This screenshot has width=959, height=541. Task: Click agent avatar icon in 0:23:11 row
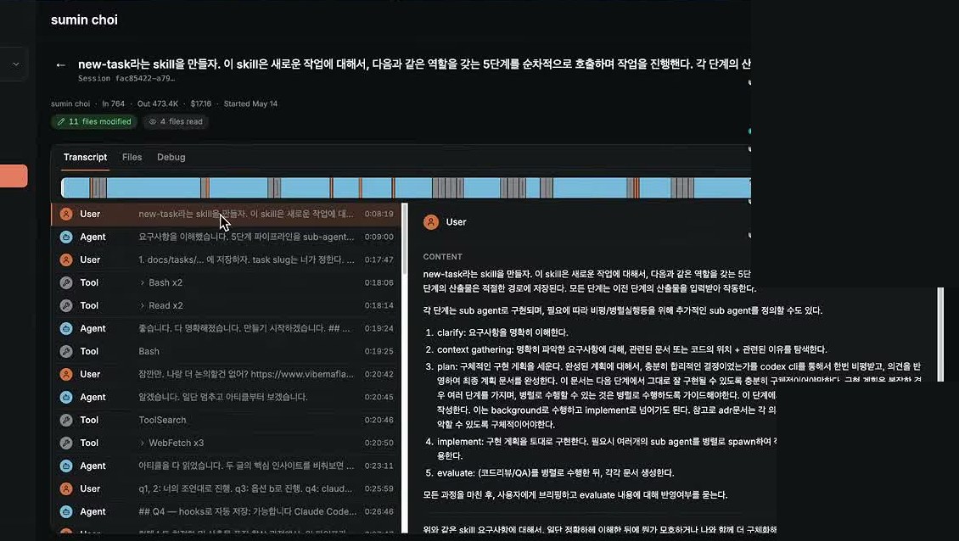coord(66,466)
